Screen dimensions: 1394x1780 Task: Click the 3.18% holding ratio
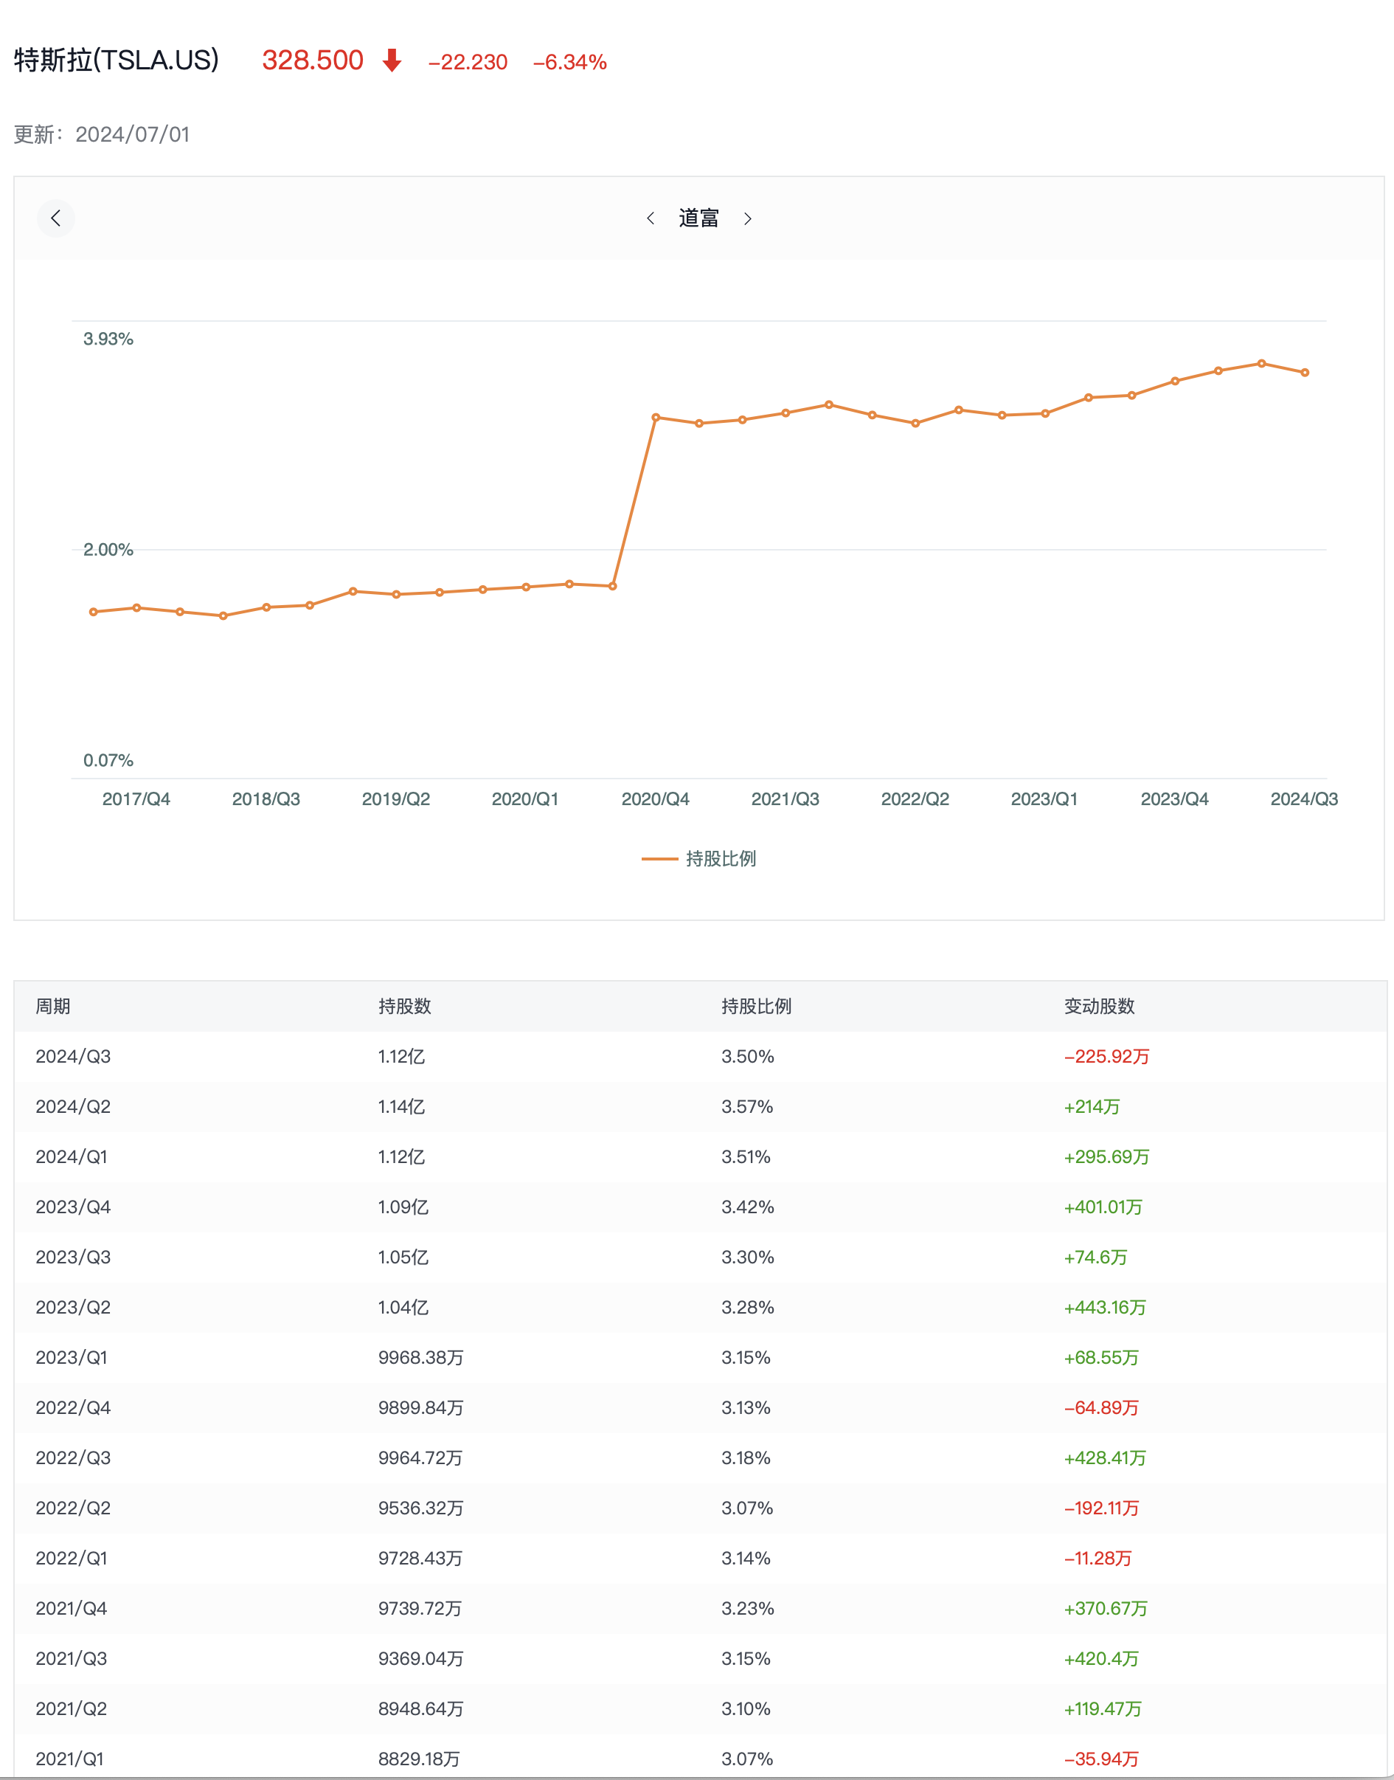pos(746,1458)
